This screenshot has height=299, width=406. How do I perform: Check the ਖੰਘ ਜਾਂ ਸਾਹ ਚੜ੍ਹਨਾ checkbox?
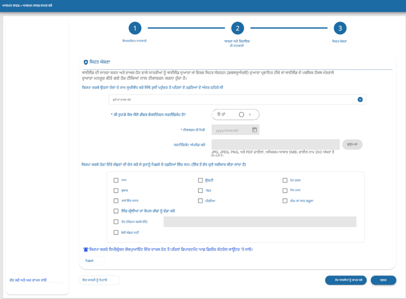285,201
